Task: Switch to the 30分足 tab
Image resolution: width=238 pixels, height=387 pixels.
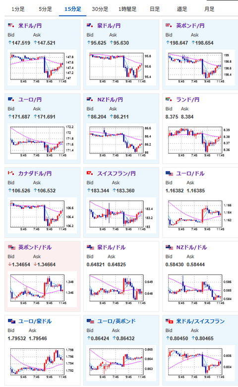Action: [x=100, y=9]
